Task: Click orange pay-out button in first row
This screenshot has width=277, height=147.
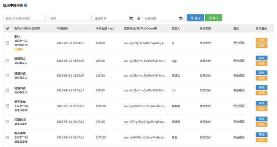Action: (261, 40)
